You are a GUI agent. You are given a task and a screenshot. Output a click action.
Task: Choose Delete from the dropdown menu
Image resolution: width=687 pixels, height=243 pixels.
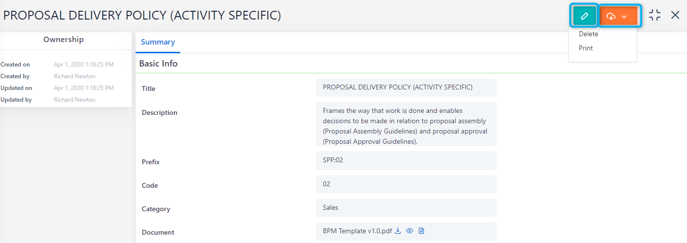point(589,34)
